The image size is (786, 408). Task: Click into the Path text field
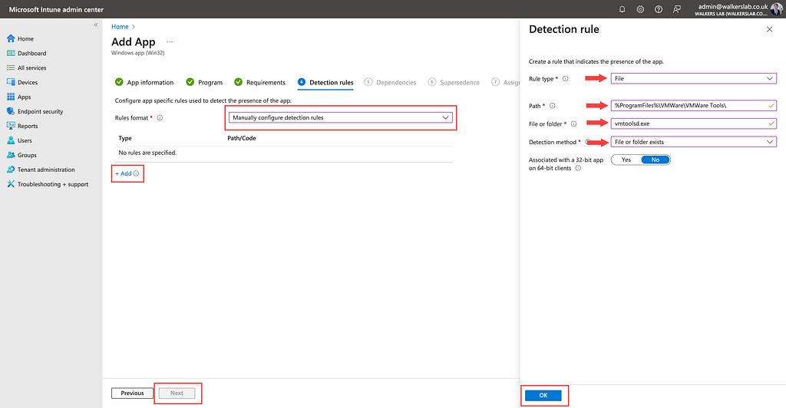(x=688, y=106)
